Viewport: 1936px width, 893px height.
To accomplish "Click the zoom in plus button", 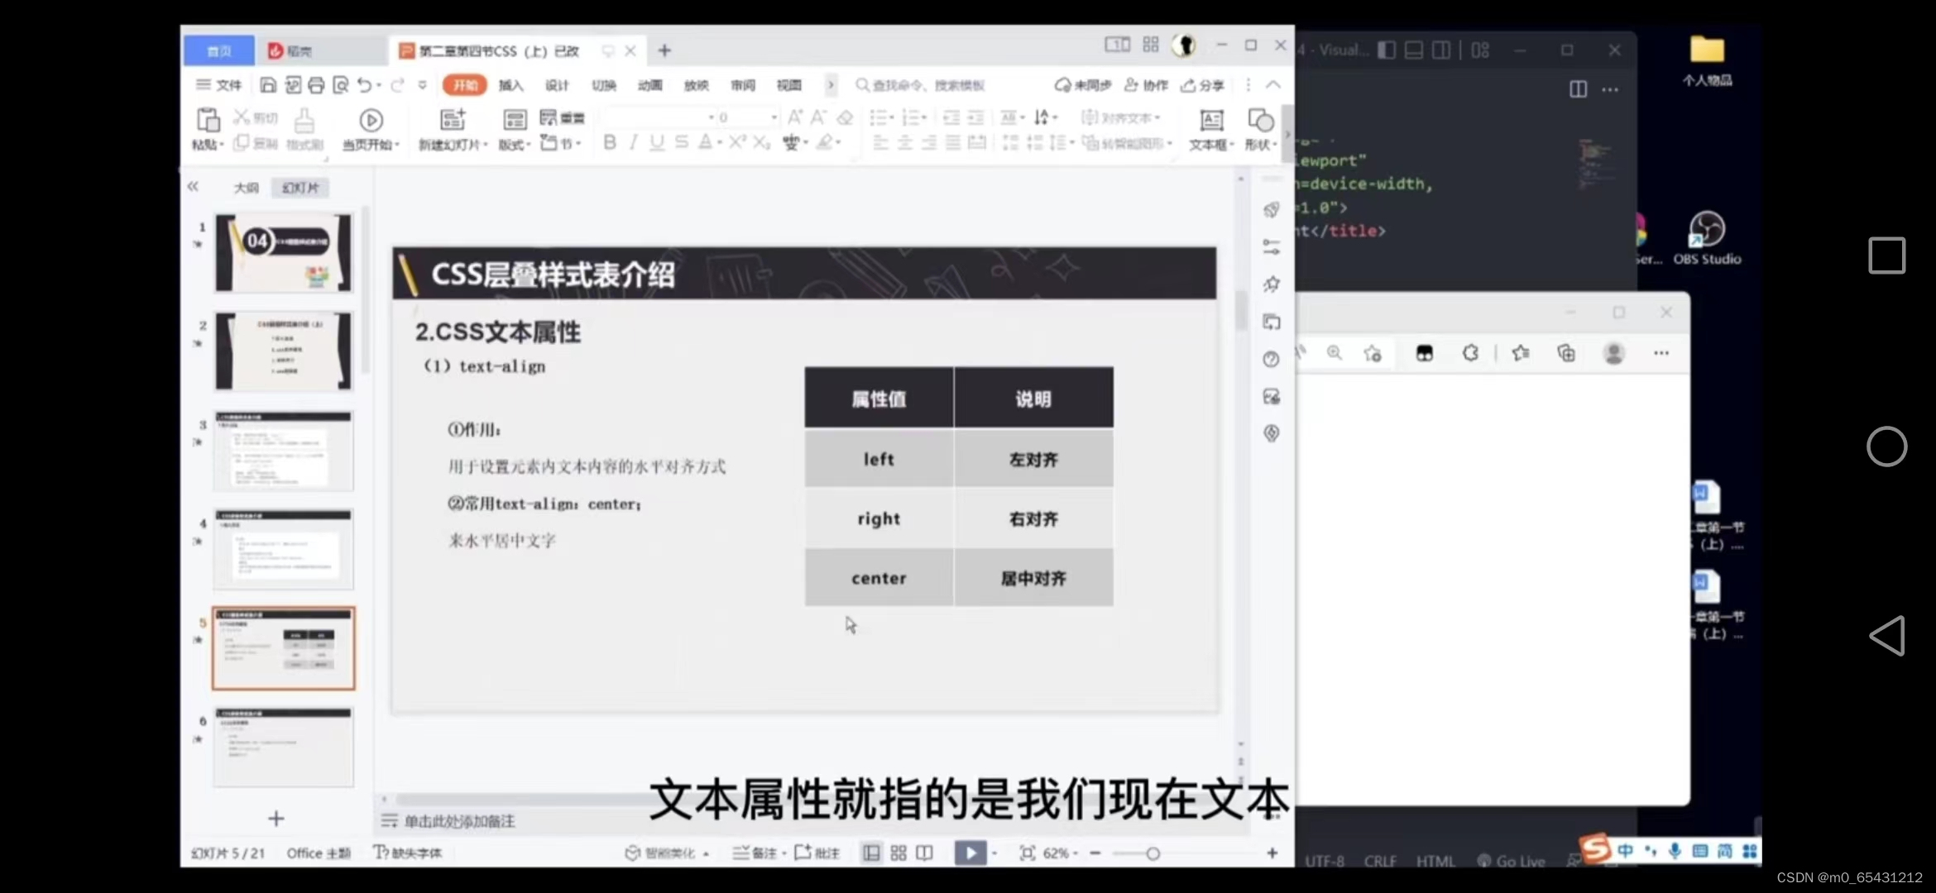I will click(x=1272, y=852).
